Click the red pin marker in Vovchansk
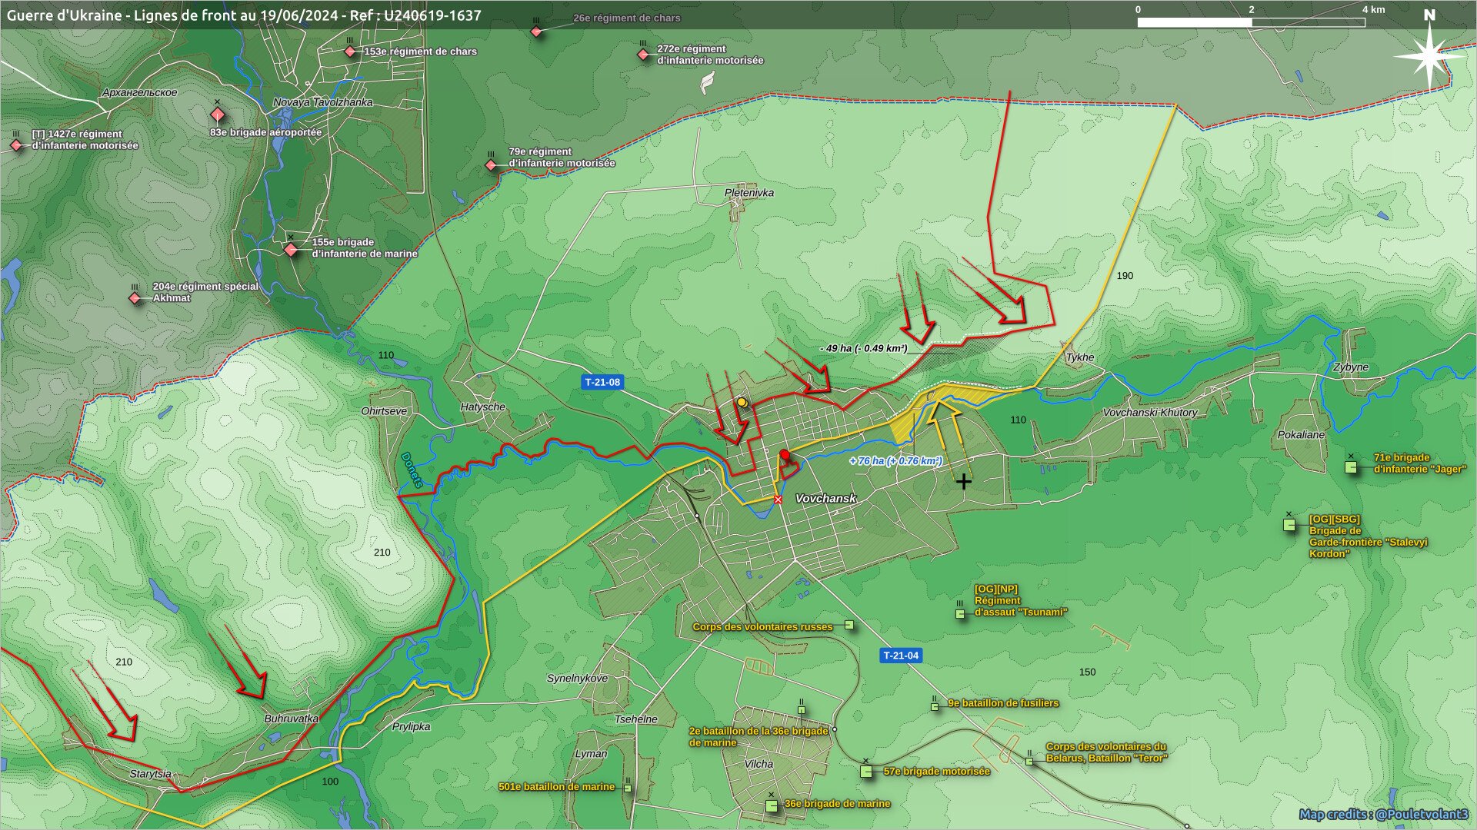The height and width of the screenshot is (830, 1477). 785,456
